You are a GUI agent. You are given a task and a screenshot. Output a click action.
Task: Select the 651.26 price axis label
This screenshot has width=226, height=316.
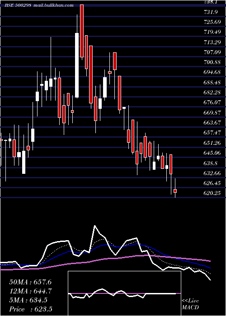pyautogui.click(x=212, y=143)
